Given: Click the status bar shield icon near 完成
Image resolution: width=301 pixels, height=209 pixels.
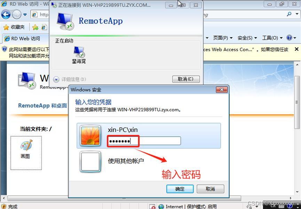Looking at the screenshot, I should (x=3, y=207).
